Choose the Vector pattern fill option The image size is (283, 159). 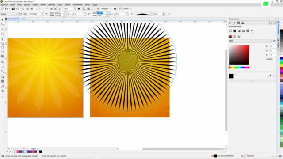pyautogui.click(x=243, y=31)
